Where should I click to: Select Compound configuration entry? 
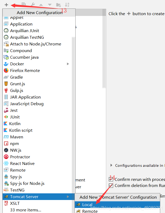click(38, 51)
